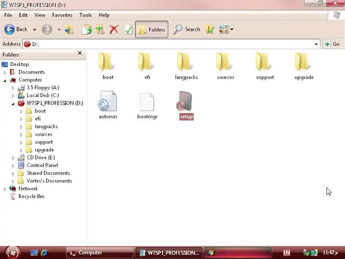Open the address bar dropdown list
Viewport: 345px width, 259px height.
[316, 44]
